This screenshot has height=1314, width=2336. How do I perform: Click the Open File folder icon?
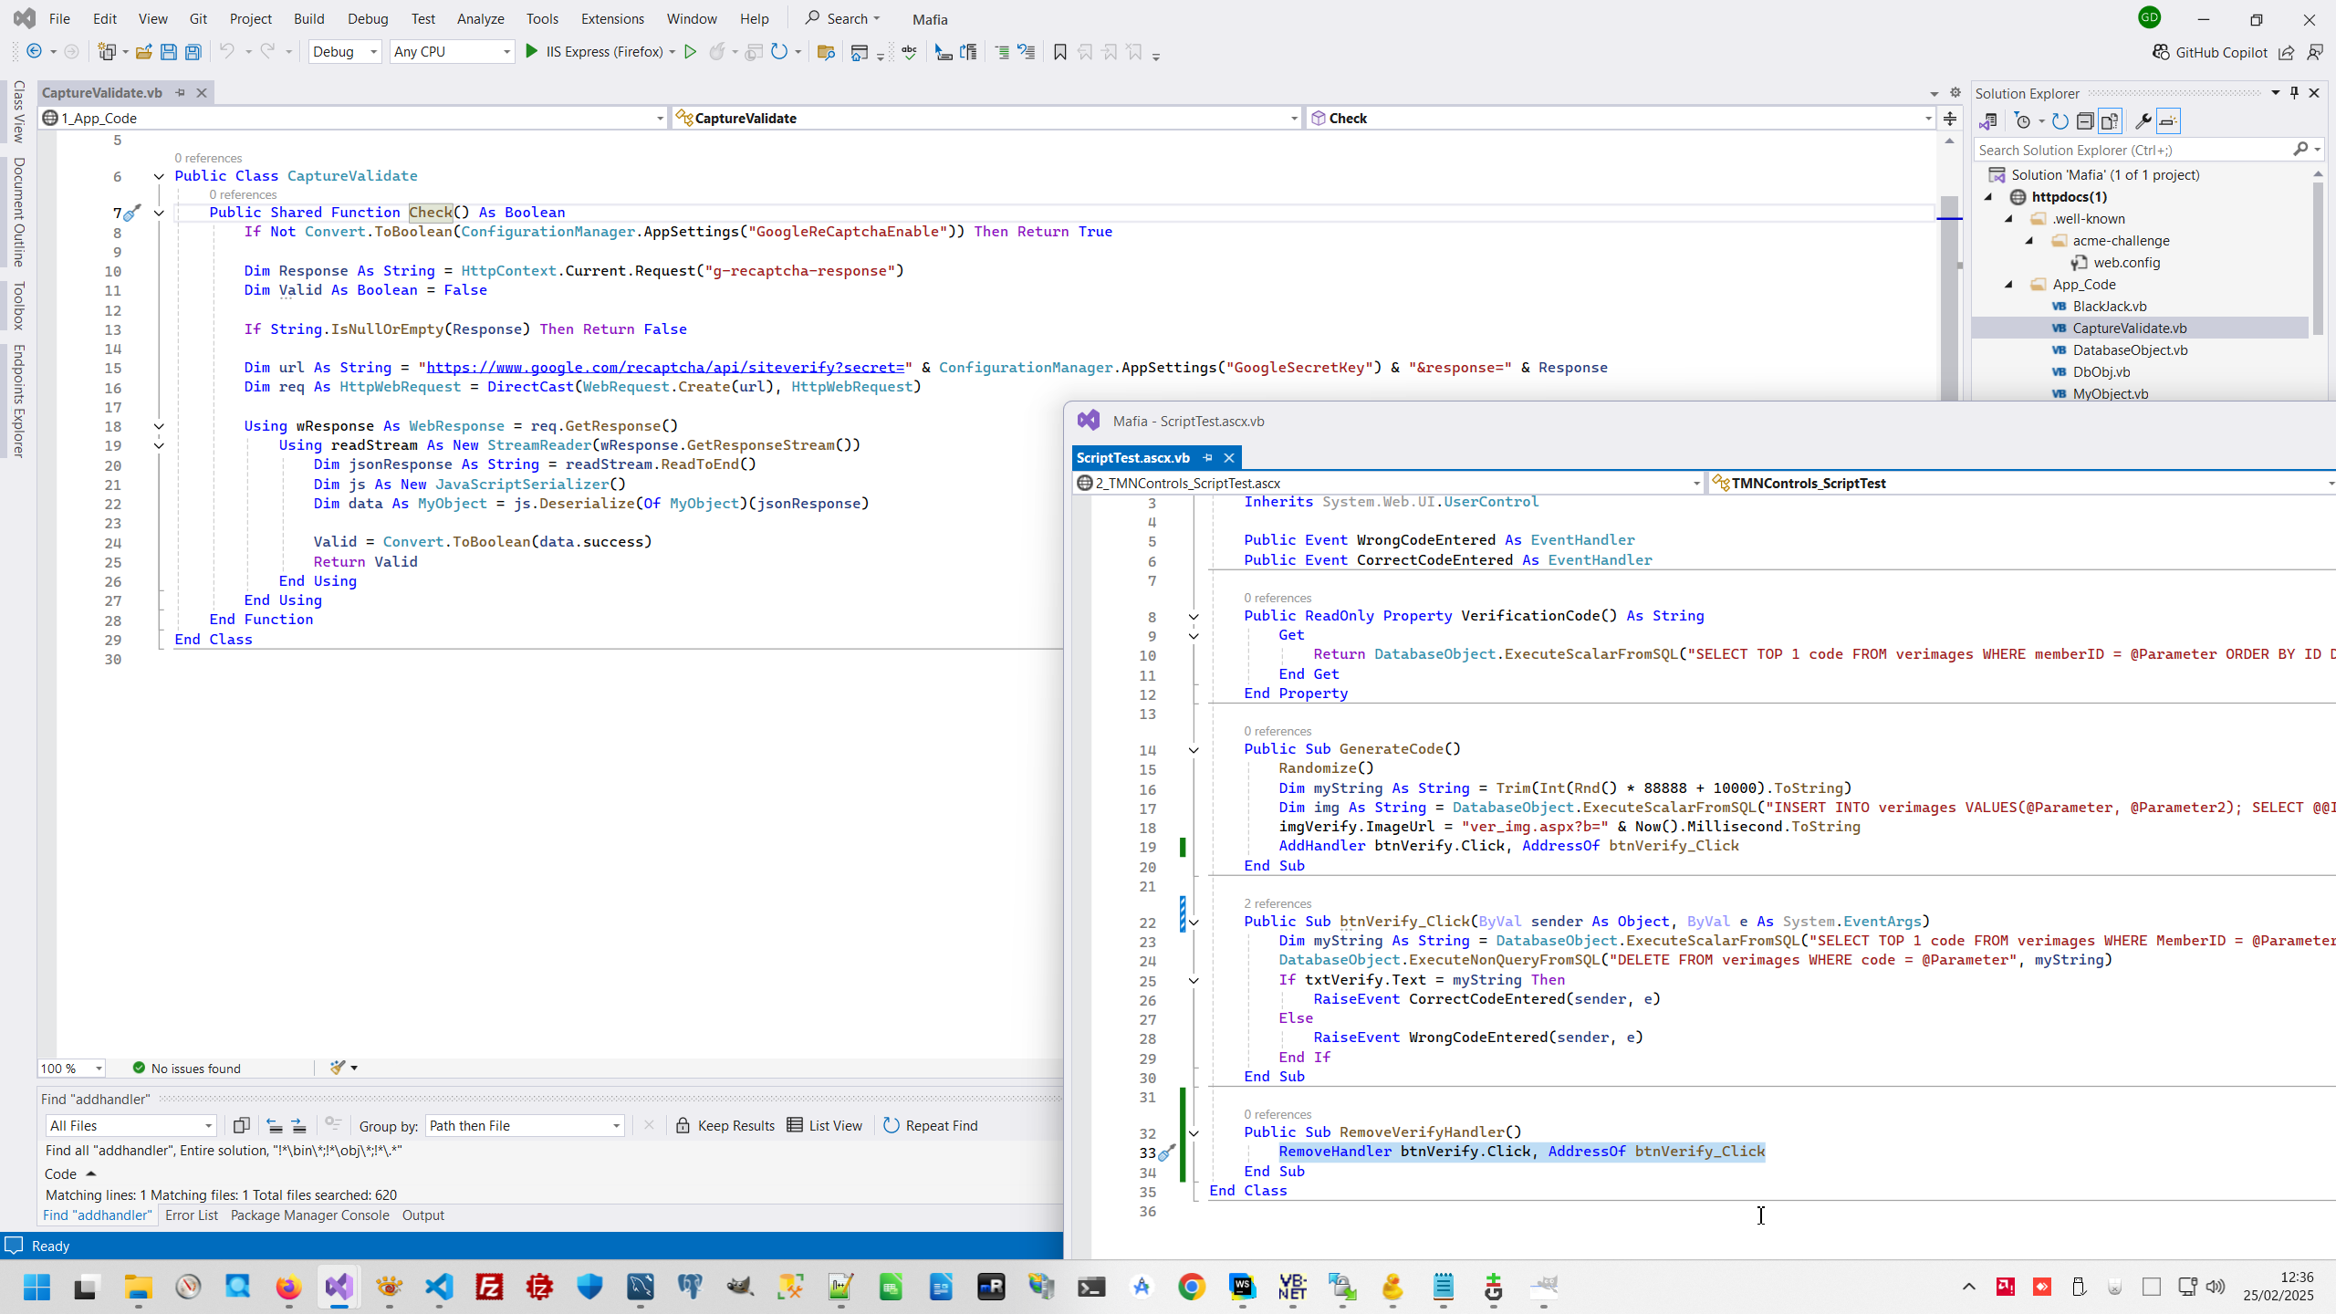click(x=143, y=52)
